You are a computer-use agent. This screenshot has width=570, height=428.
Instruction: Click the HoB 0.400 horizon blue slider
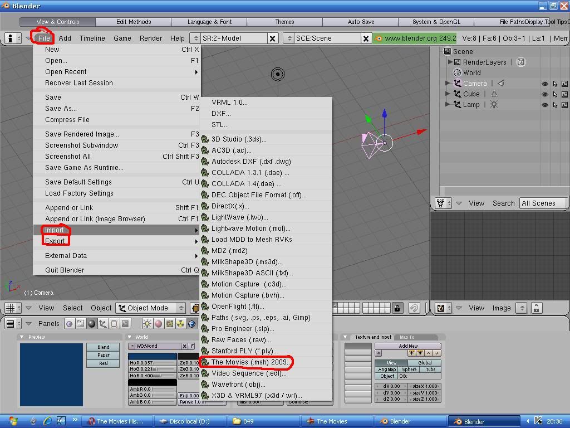tap(153, 376)
